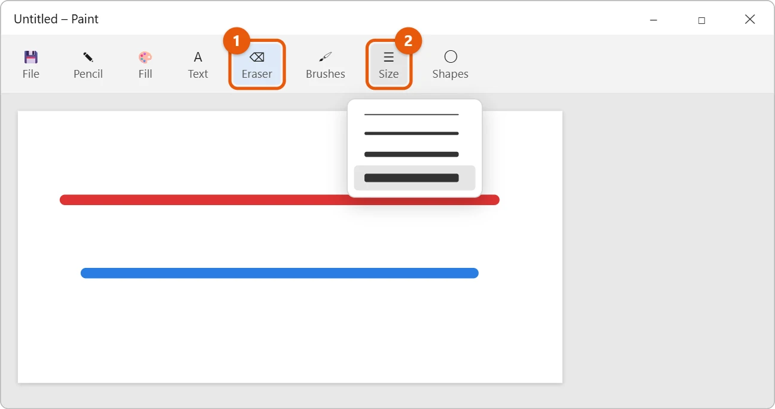Viewport: 775px width, 409px height.
Task: Click the blue line on canvas
Action: [279, 273]
